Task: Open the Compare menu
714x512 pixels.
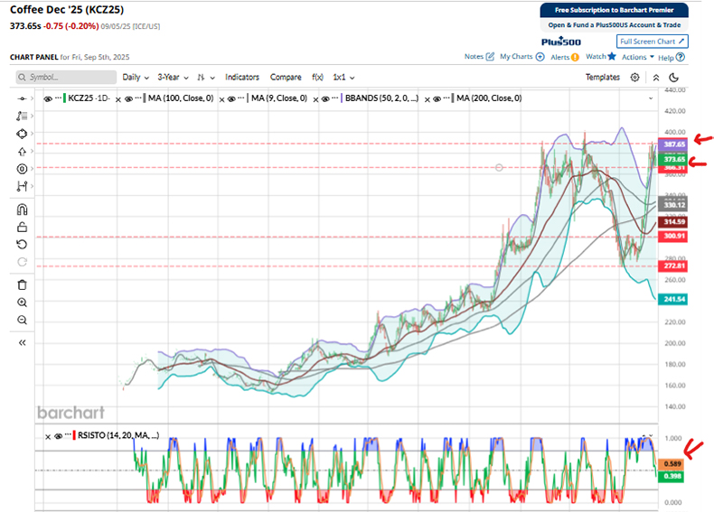Action: click(x=286, y=78)
